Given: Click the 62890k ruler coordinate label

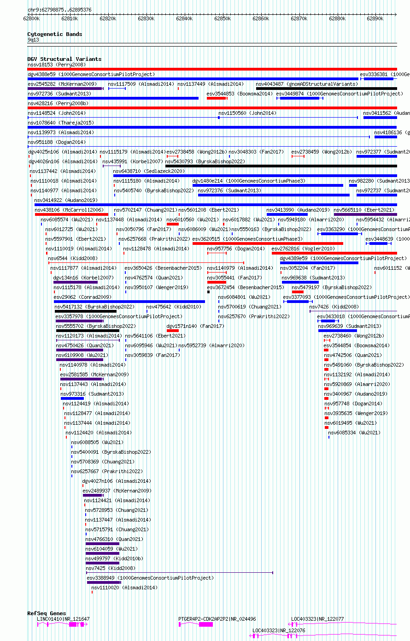Looking at the screenshot, I should [x=375, y=18].
